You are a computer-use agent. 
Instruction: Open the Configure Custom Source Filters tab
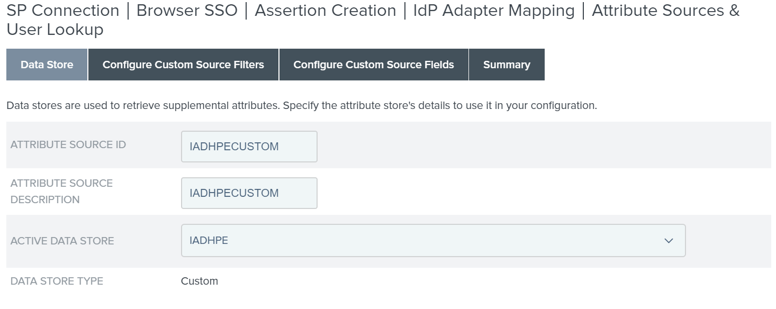[183, 65]
